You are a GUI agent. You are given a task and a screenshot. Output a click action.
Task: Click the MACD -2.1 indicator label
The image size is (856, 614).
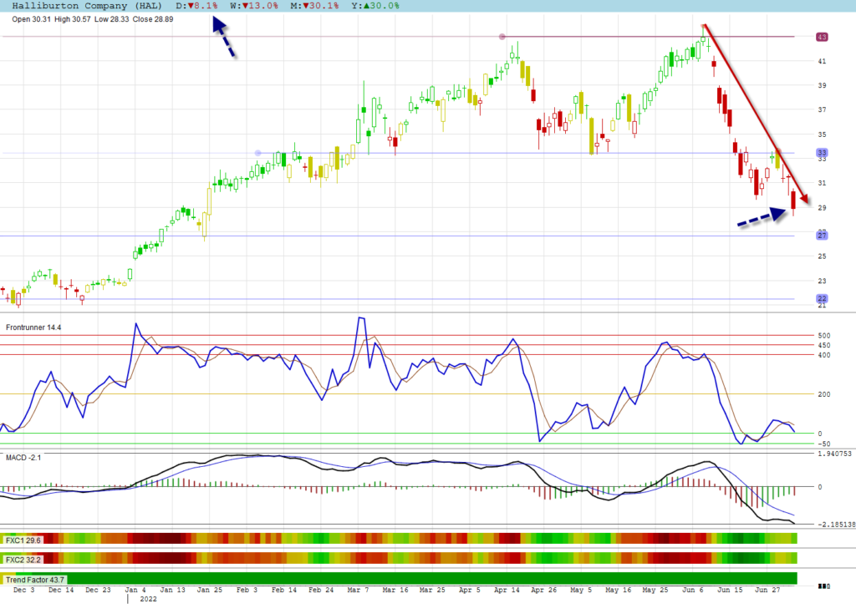pyautogui.click(x=23, y=457)
